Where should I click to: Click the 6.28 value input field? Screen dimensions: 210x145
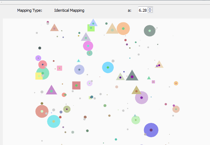coord(143,10)
